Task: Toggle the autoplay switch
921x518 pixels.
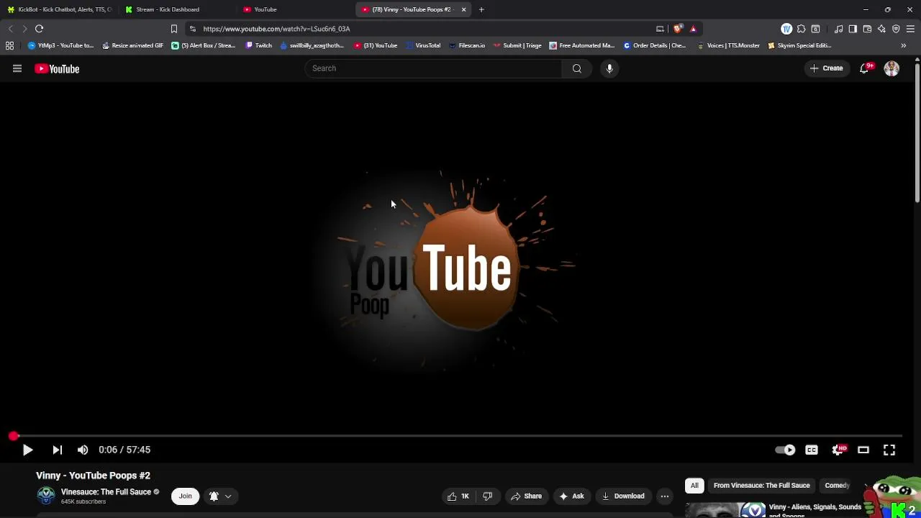Action: tap(785, 450)
